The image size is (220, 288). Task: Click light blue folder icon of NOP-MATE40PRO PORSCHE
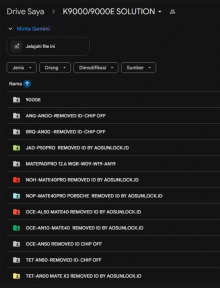tap(16, 196)
